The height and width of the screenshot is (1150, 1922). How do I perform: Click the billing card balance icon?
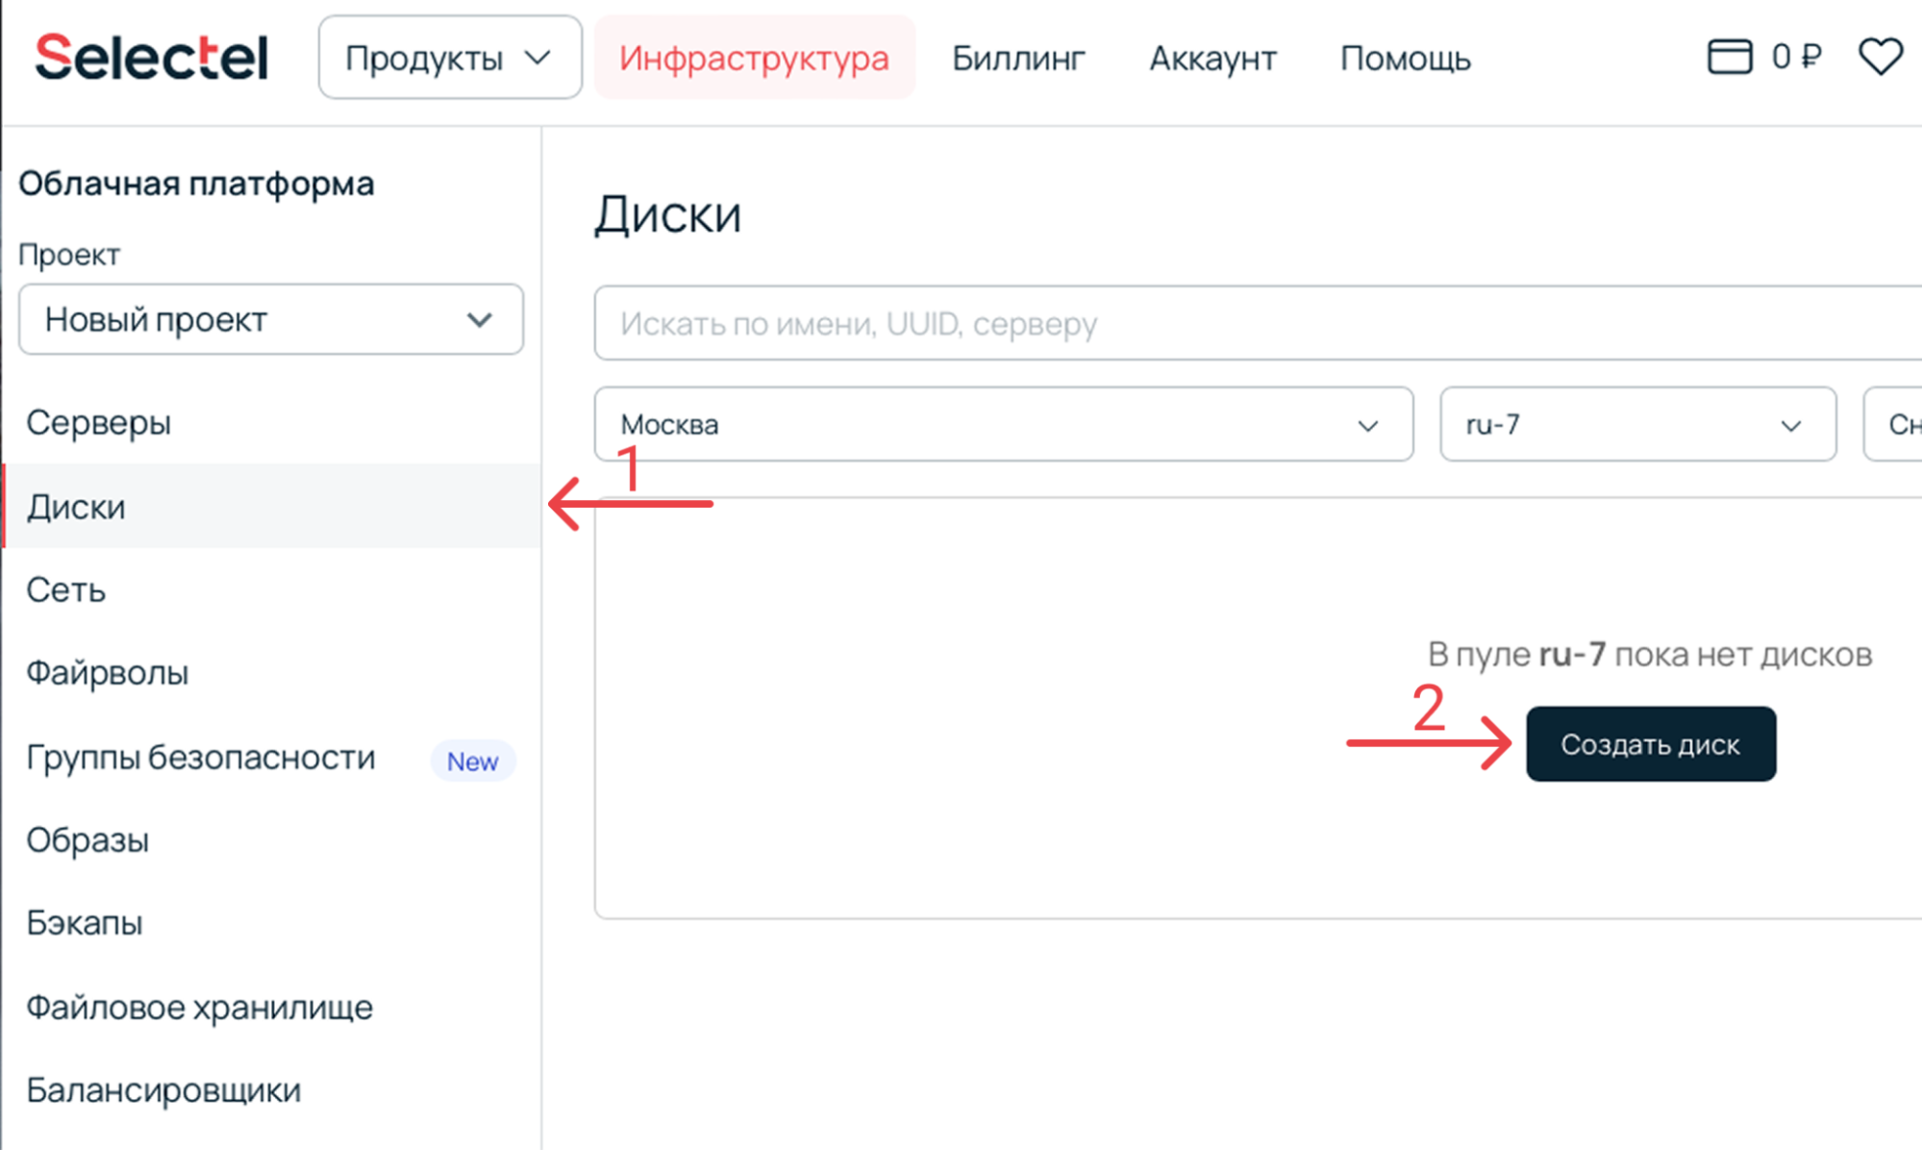1729,57
